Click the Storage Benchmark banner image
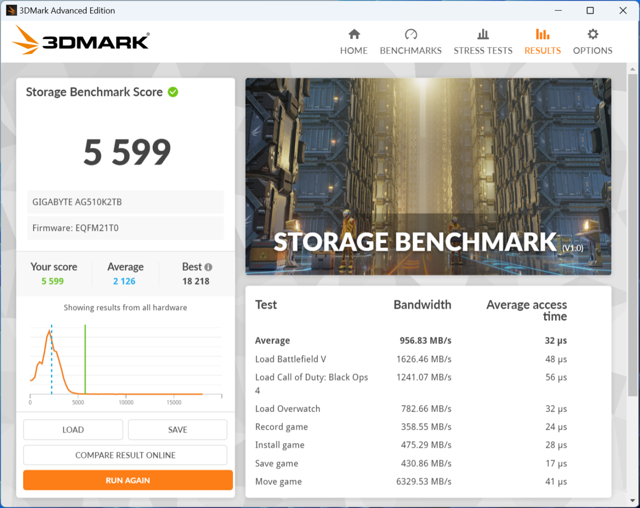 tap(428, 176)
